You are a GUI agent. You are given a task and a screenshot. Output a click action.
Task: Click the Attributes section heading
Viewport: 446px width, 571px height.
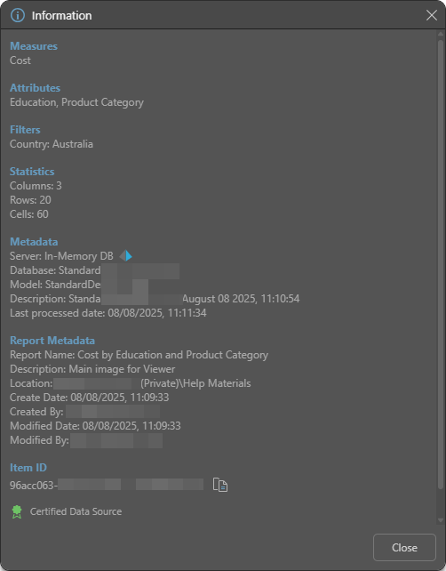point(35,88)
